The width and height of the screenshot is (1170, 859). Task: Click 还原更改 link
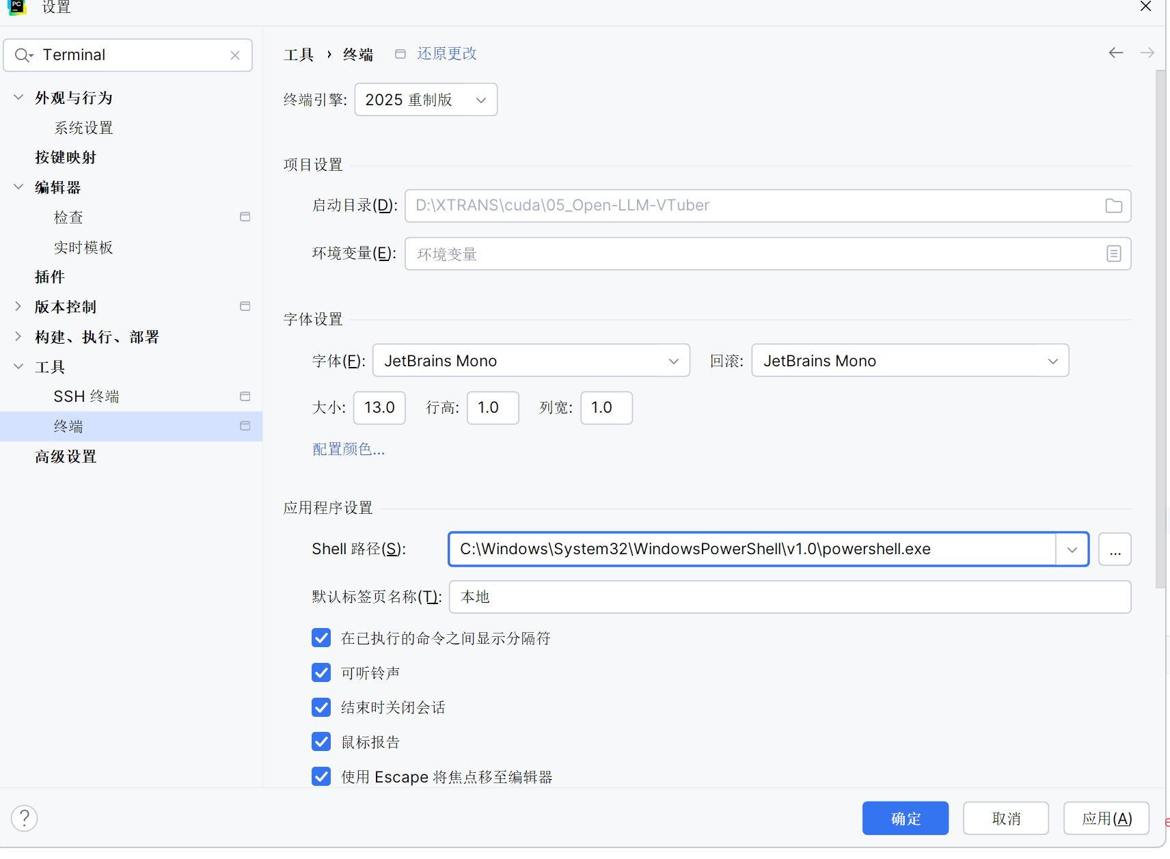click(x=447, y=53)
